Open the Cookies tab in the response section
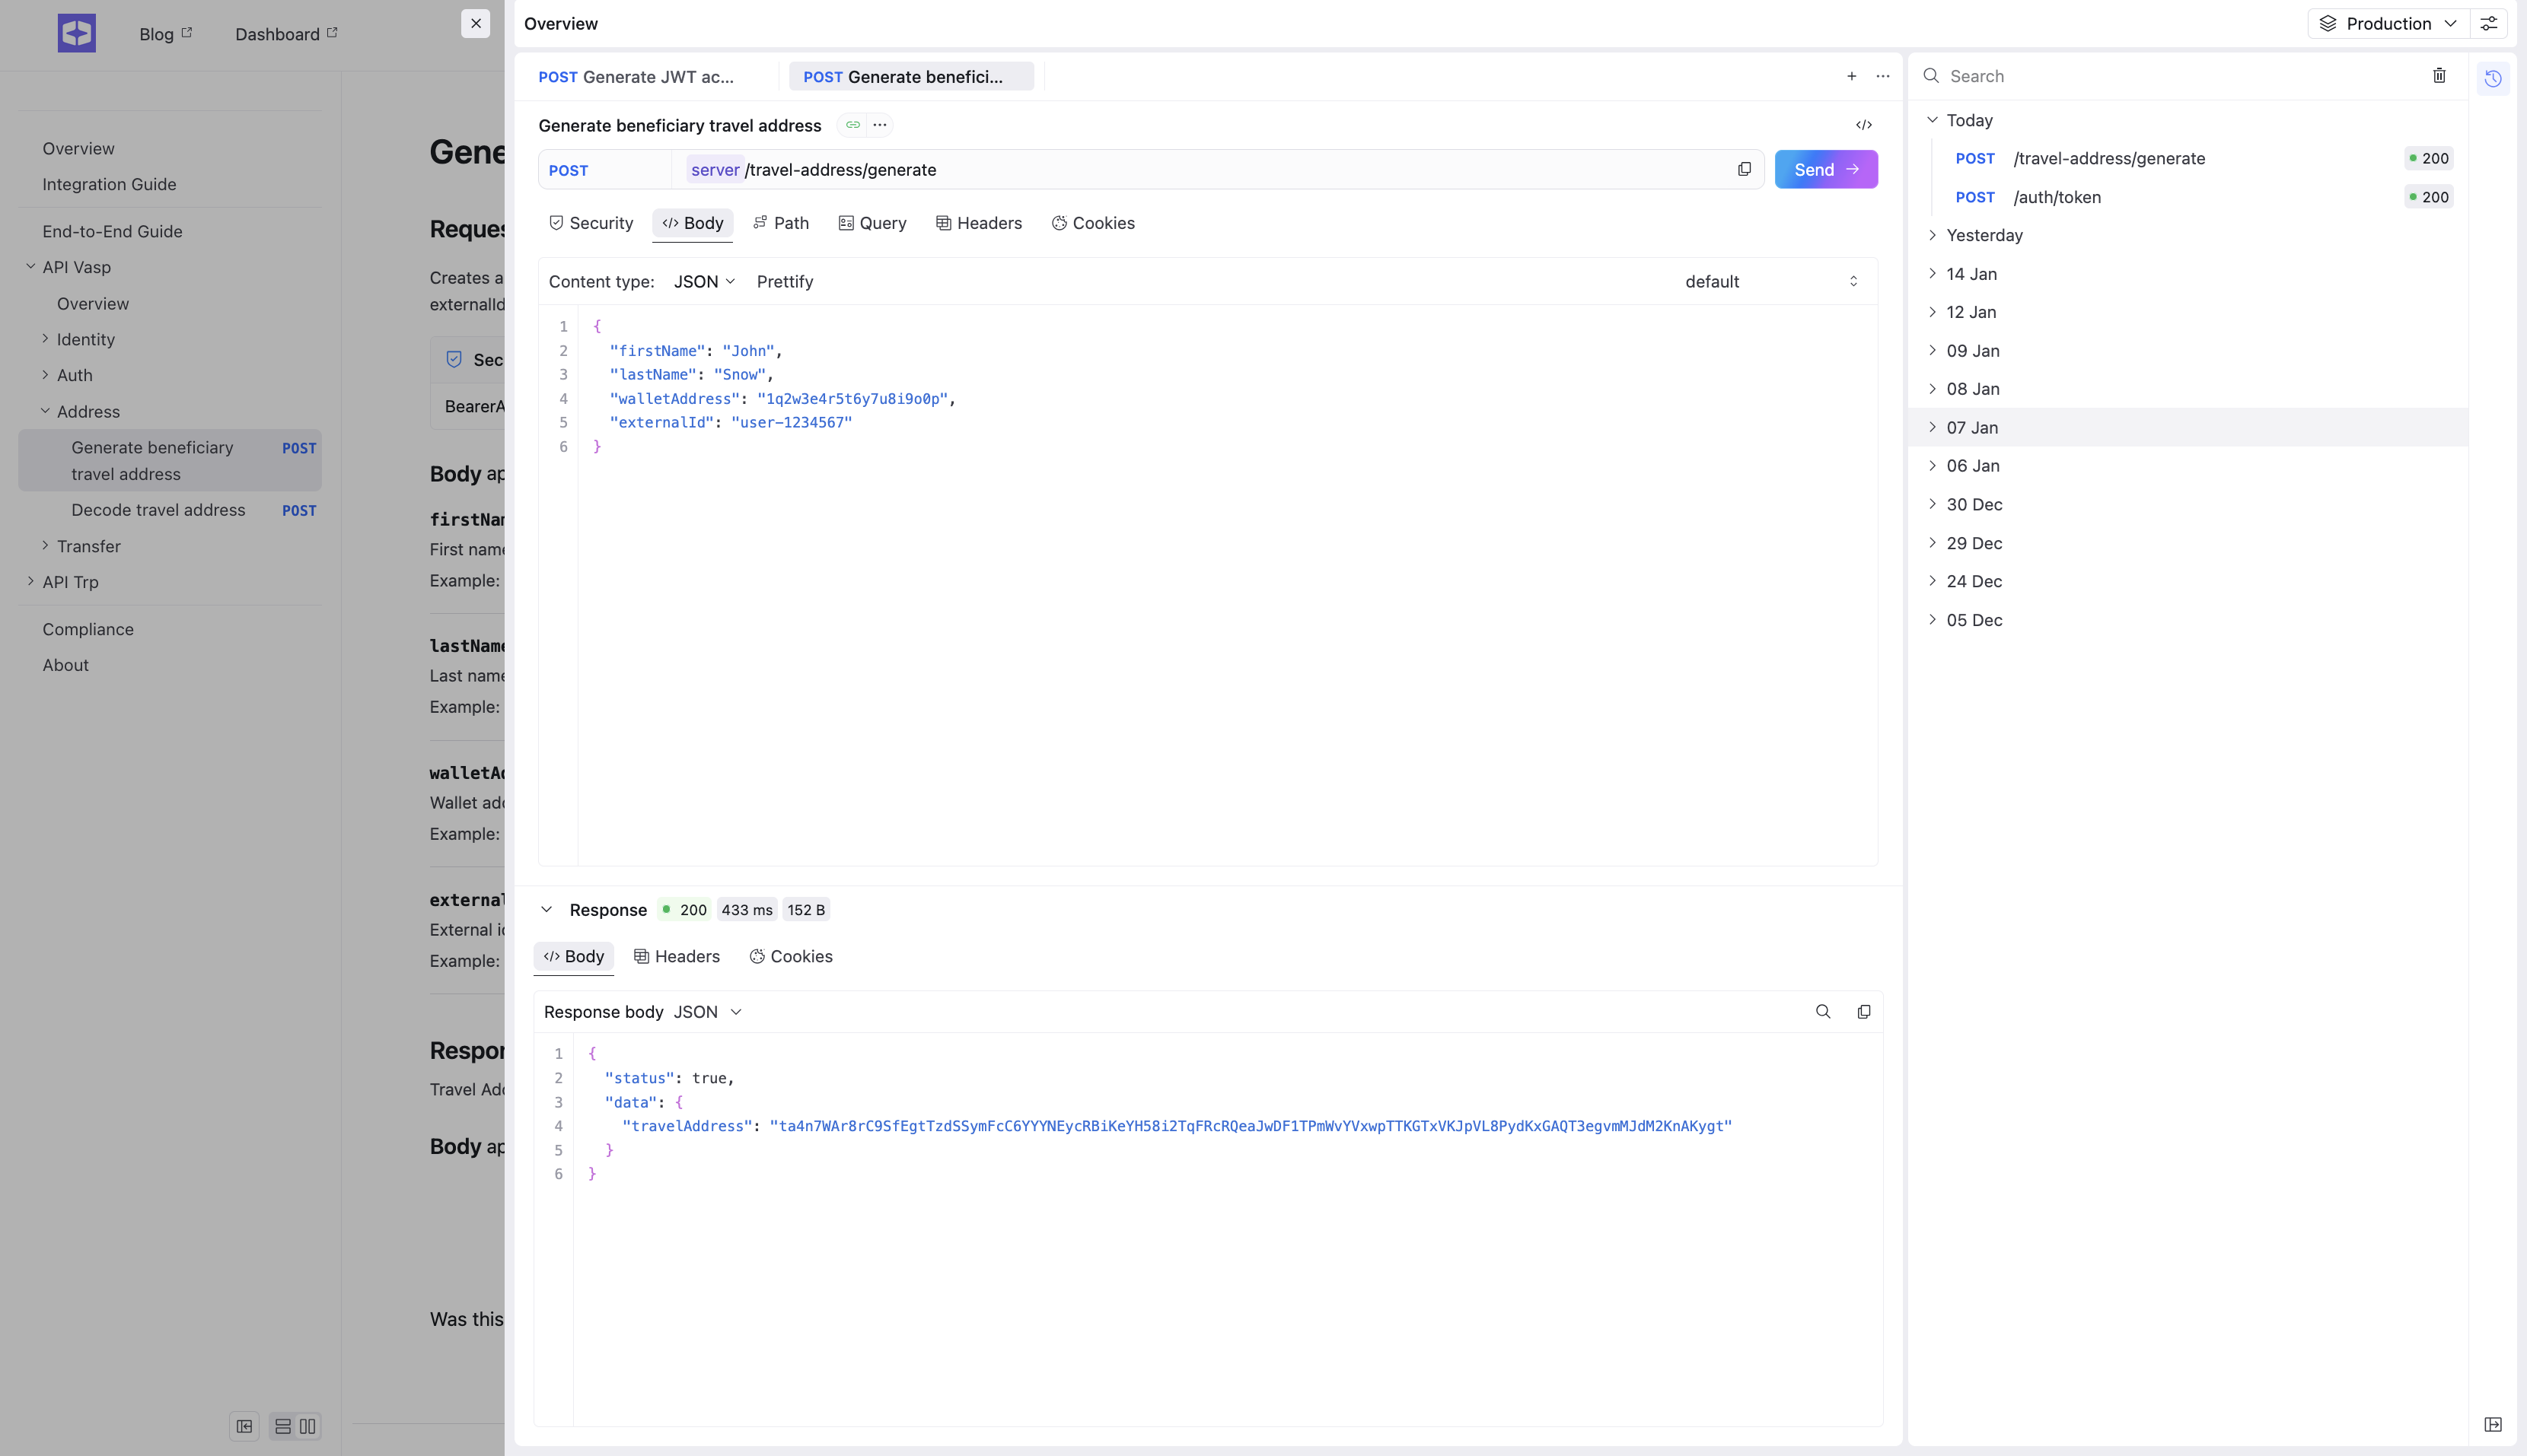2527x1456 pixels. pos(790,957)
